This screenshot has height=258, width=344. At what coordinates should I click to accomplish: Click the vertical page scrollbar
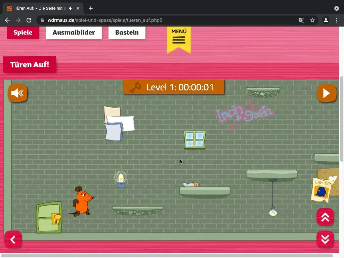(x=342, y=119)
